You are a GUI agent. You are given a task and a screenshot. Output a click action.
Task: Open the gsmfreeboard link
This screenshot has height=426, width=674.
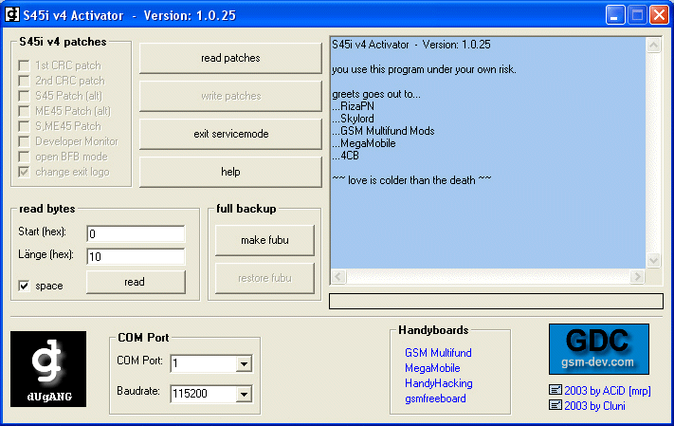(x=435, y=398)
